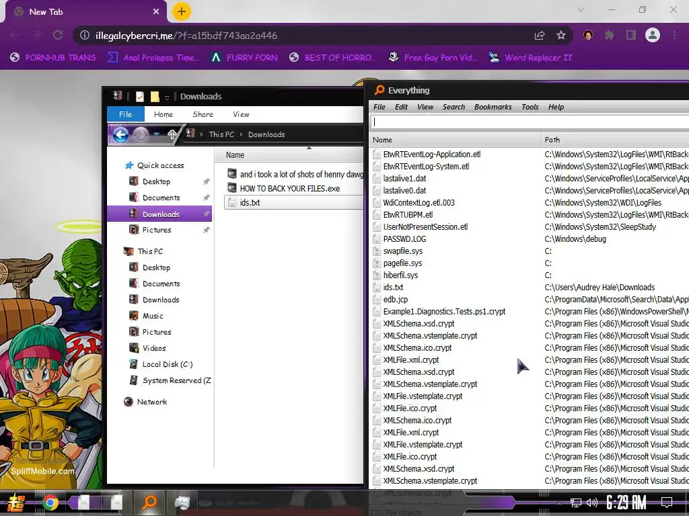Viewport: 689px width, 516px height.
Task: Open the FURRY PORN bookmark
Action: pos(244,58)
